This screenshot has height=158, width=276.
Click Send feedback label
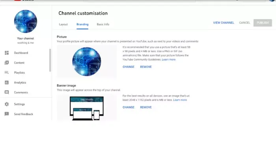click(x=23, y=114)
